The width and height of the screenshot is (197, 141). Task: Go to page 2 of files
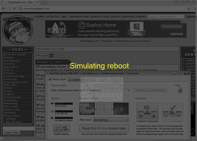(x=55, y=55)
